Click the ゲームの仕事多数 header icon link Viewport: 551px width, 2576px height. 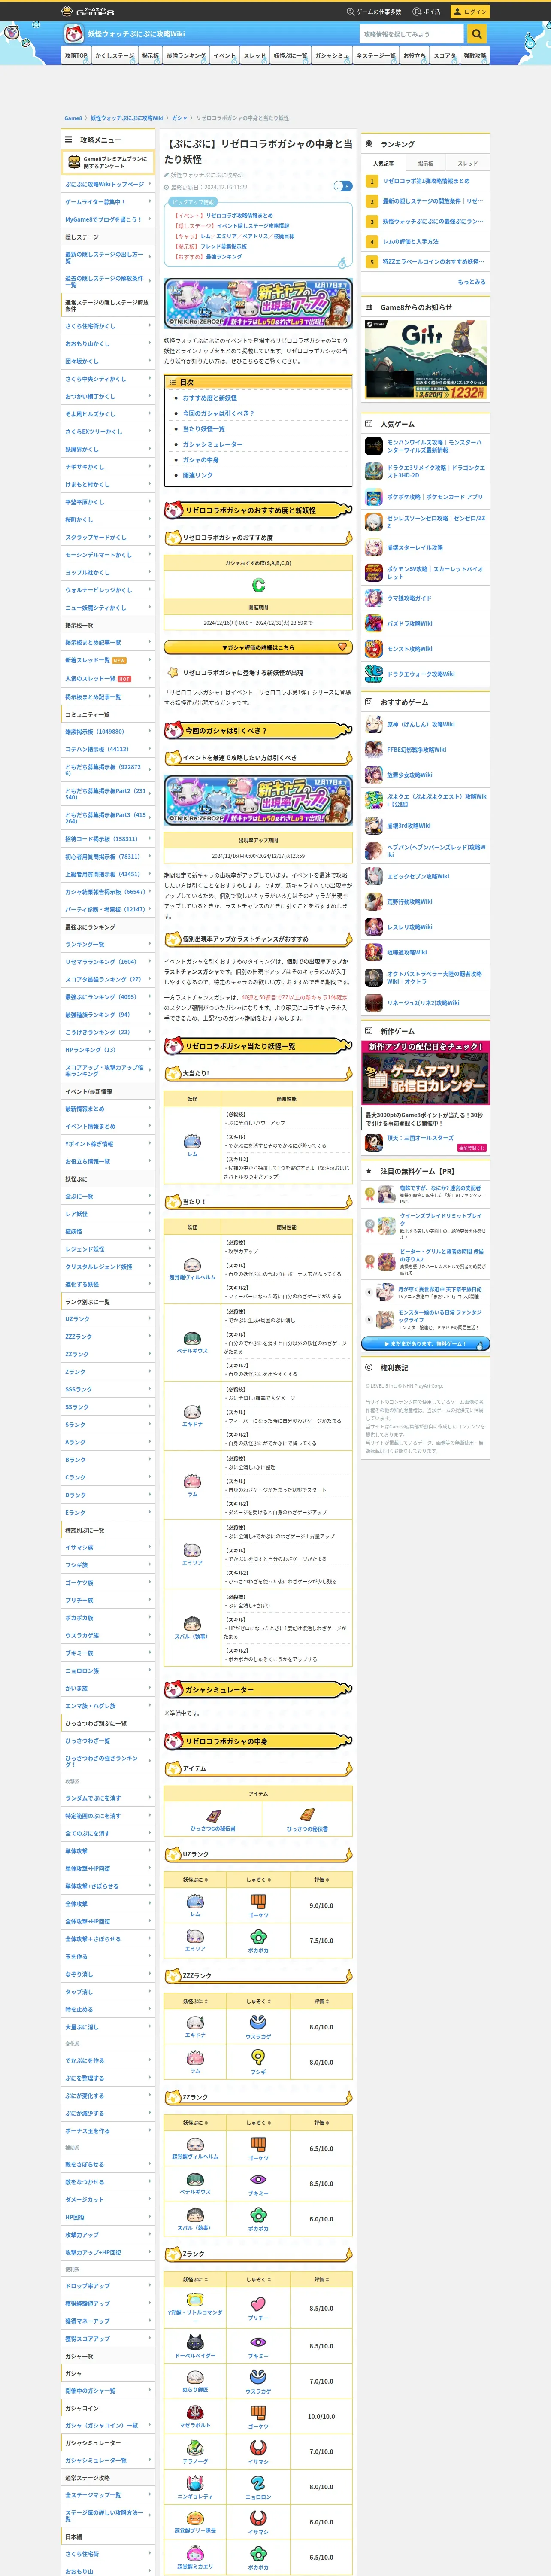tap(374, 12)
